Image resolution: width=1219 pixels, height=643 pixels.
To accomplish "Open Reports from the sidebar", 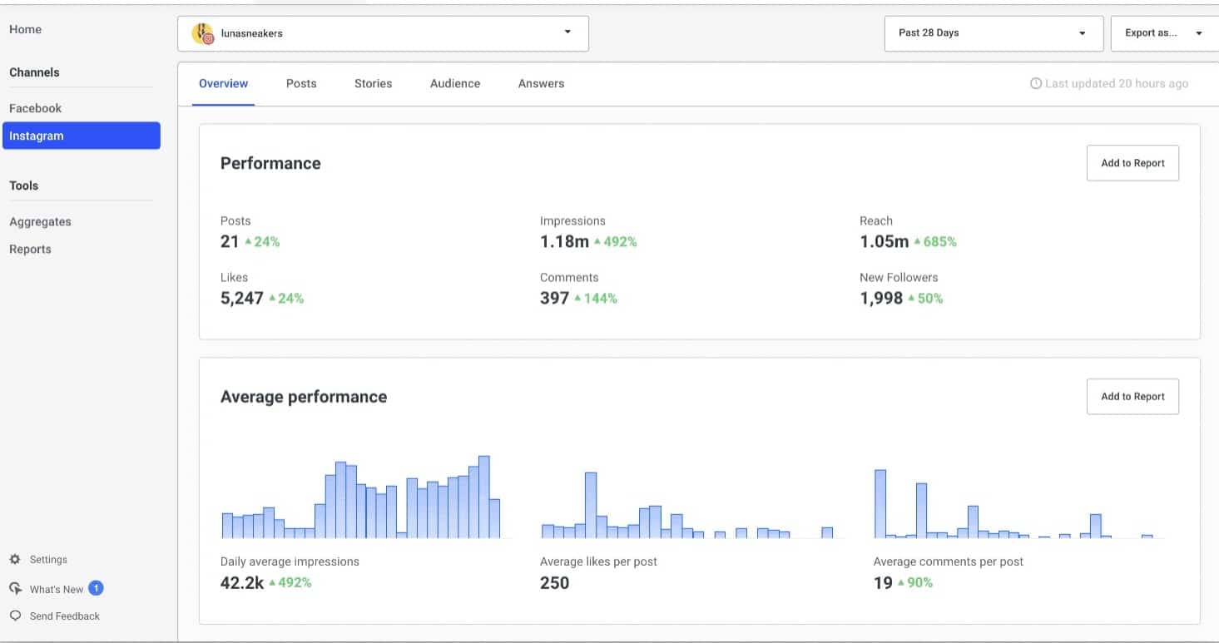I will click(30, 249).
